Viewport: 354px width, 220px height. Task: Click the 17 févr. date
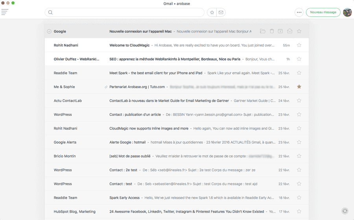[284, 212]
